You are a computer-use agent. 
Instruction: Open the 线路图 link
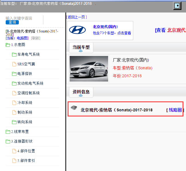click(x=175, y=110)
